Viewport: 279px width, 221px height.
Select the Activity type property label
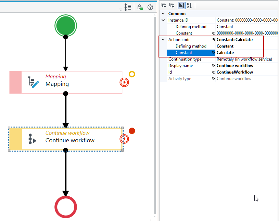pyautogui.click(x=180, y=79)
